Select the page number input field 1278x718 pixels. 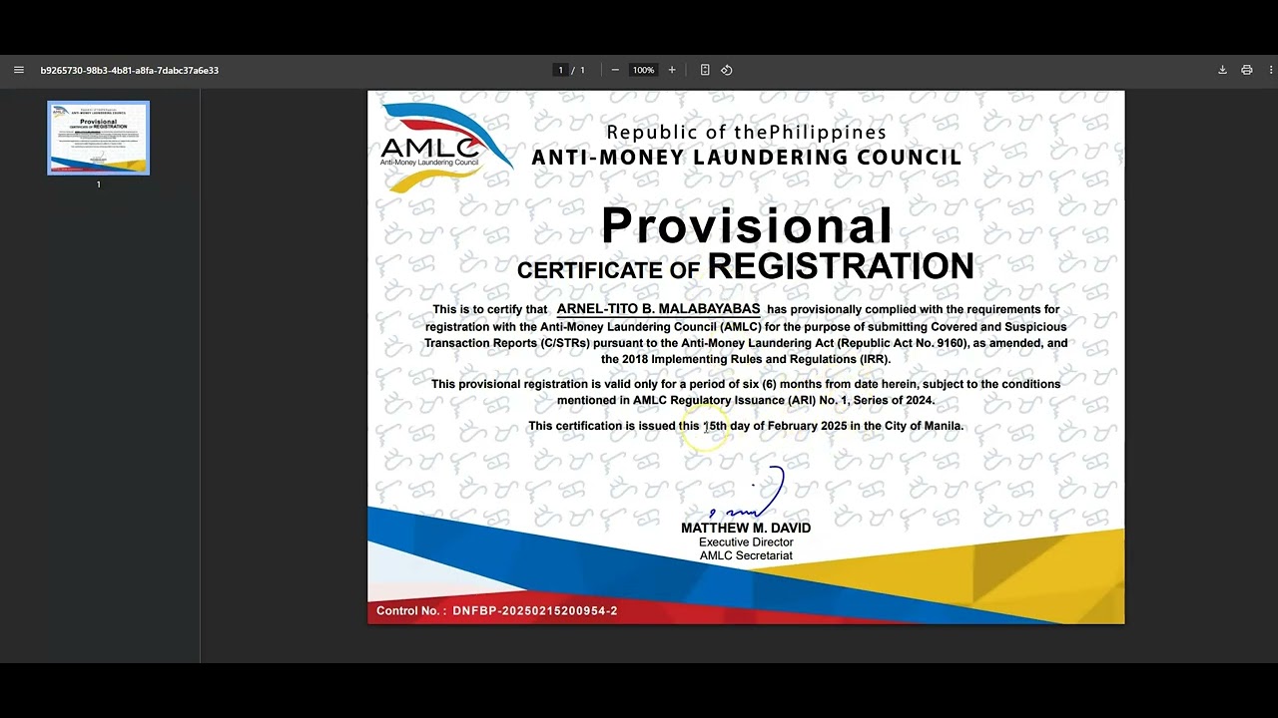561,70
